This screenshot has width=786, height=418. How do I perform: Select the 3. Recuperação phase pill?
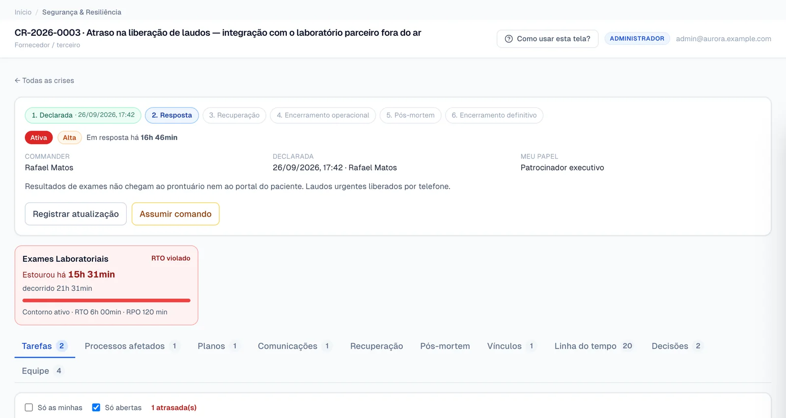tap(234, 115)
